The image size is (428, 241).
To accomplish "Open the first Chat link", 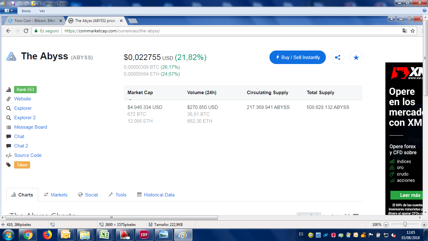I will pos(19,137).
